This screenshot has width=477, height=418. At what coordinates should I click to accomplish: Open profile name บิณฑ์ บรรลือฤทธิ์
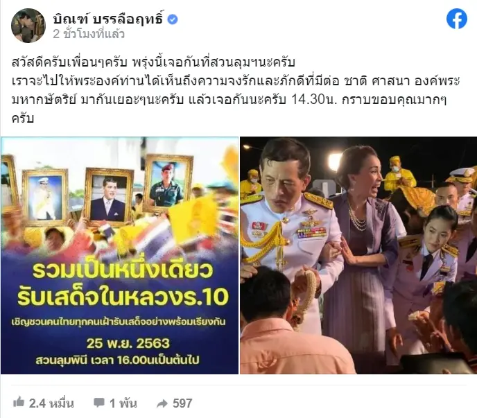pyautogui.click(x=109, y=19)
